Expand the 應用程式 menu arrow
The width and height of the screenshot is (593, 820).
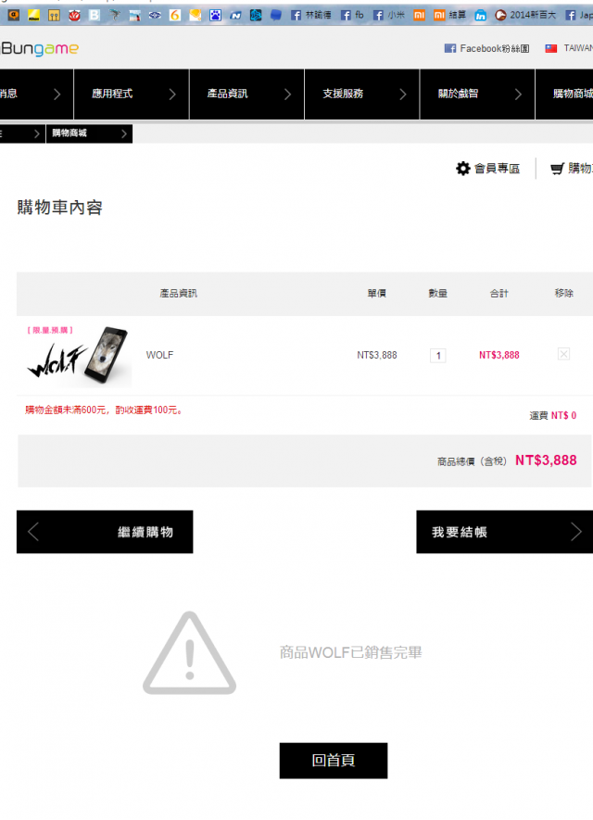[x=172, y=95]
